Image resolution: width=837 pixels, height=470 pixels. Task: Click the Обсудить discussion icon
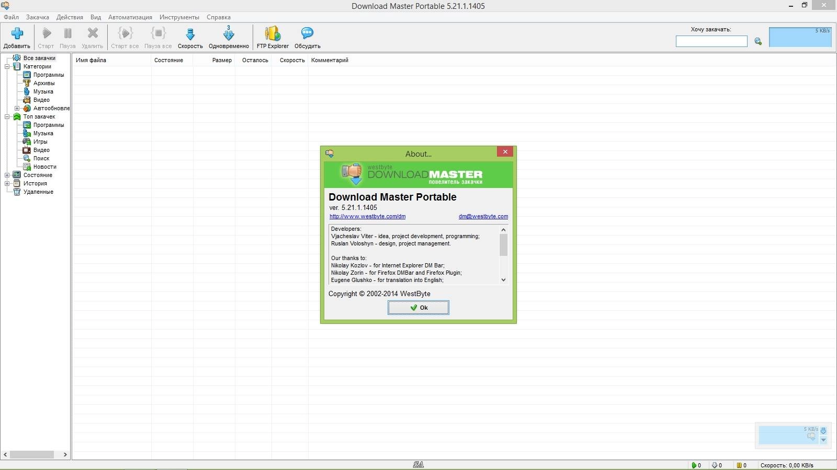[307, 33]
